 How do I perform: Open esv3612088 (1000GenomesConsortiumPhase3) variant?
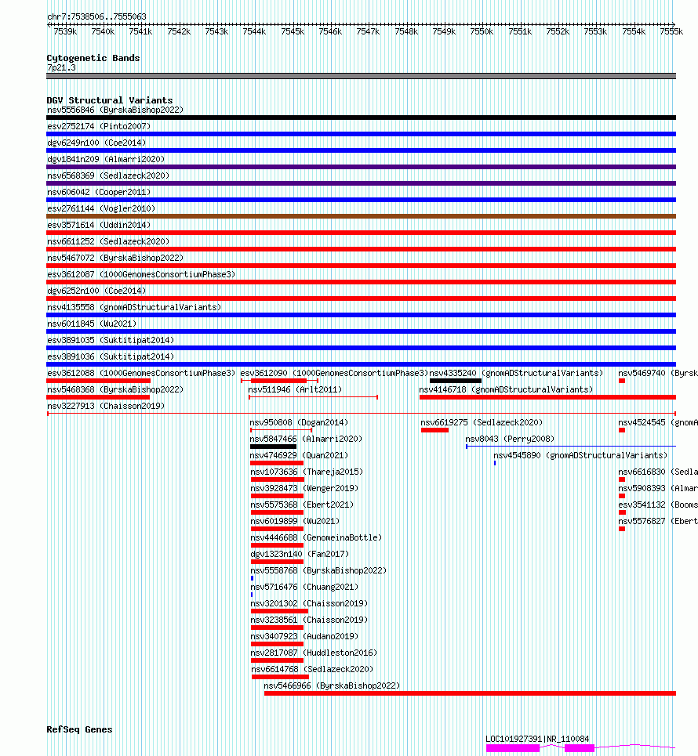click(99, 381)
